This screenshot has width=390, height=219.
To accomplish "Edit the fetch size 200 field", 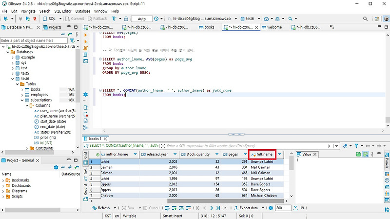I will (x=283, y=208).
